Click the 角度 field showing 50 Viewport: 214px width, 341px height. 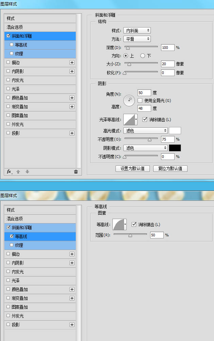144,93
